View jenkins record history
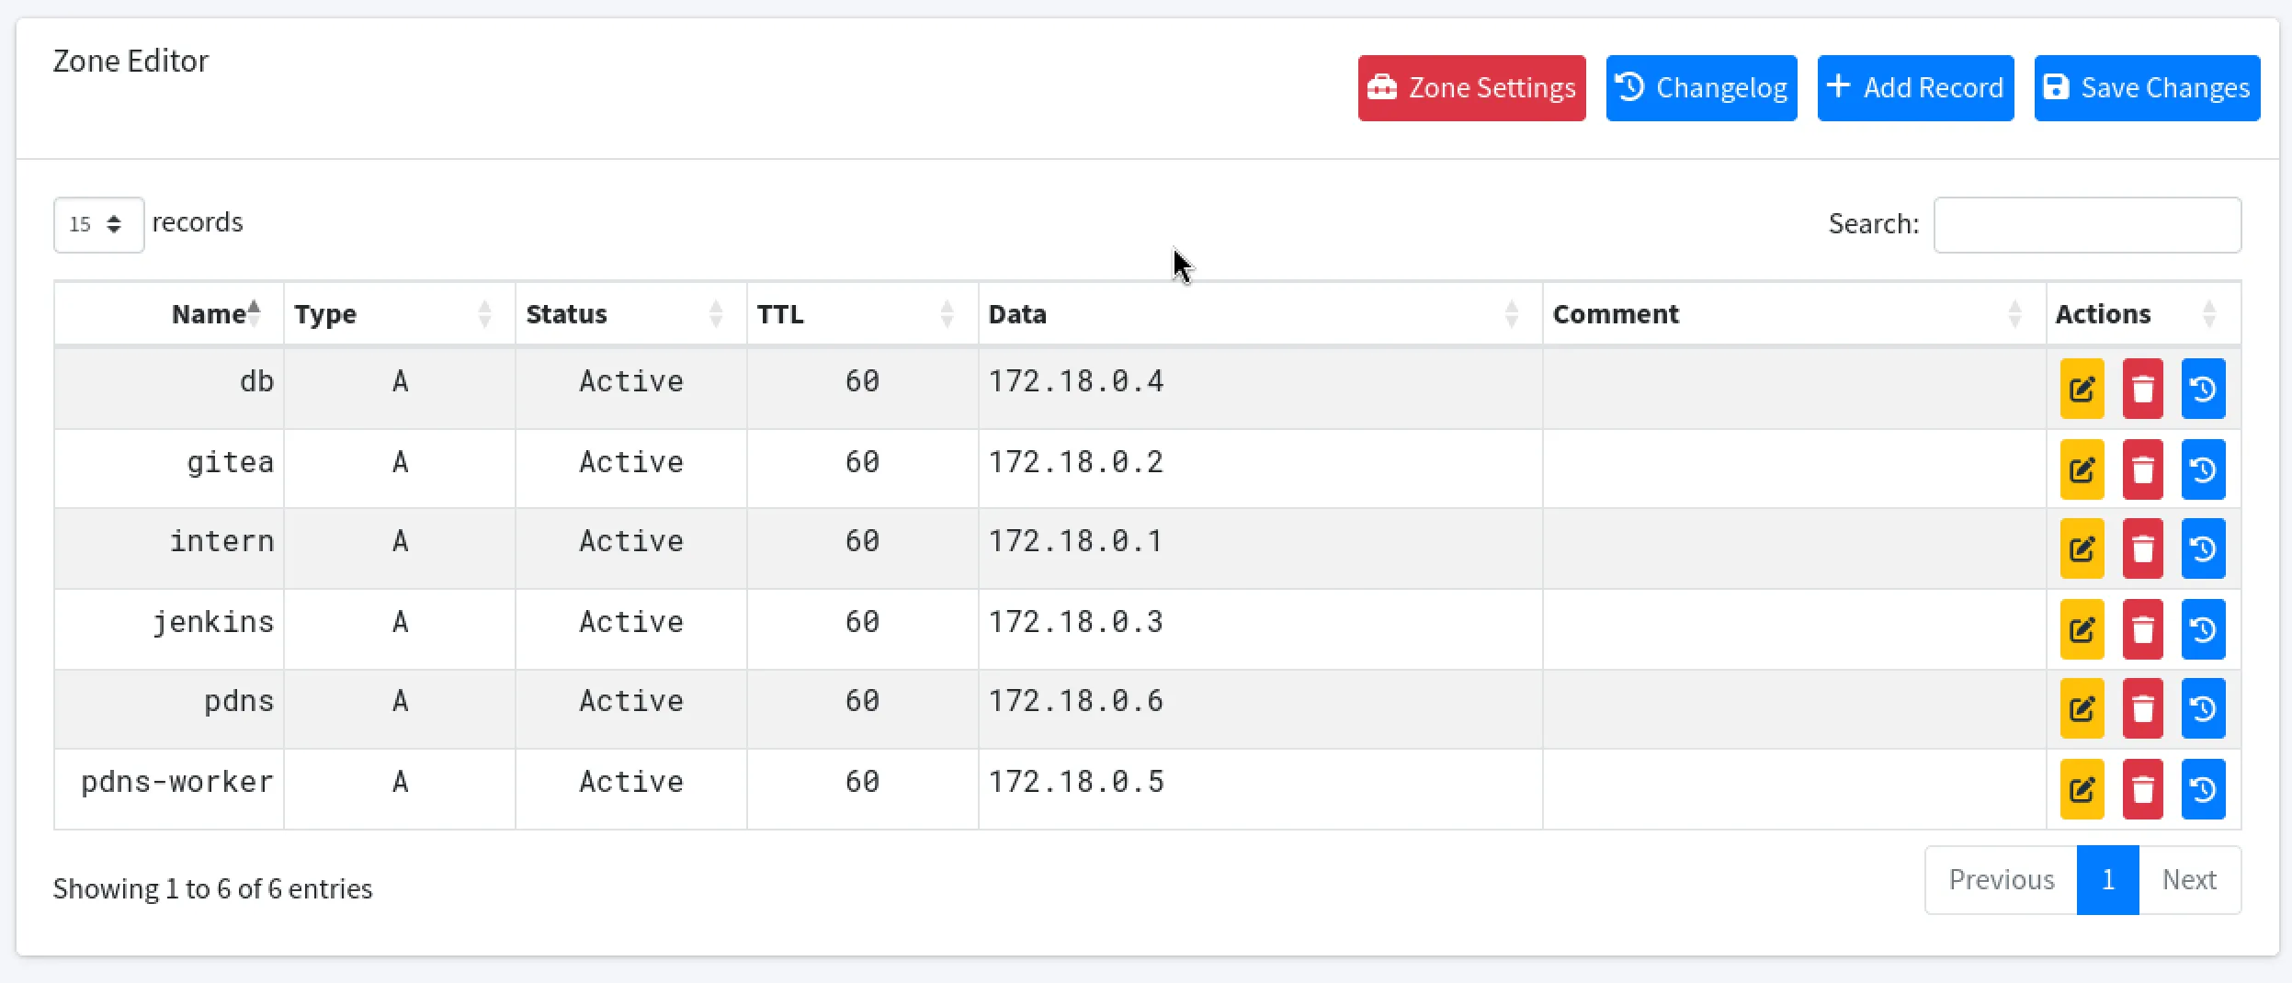 (x=2203, y=629)
